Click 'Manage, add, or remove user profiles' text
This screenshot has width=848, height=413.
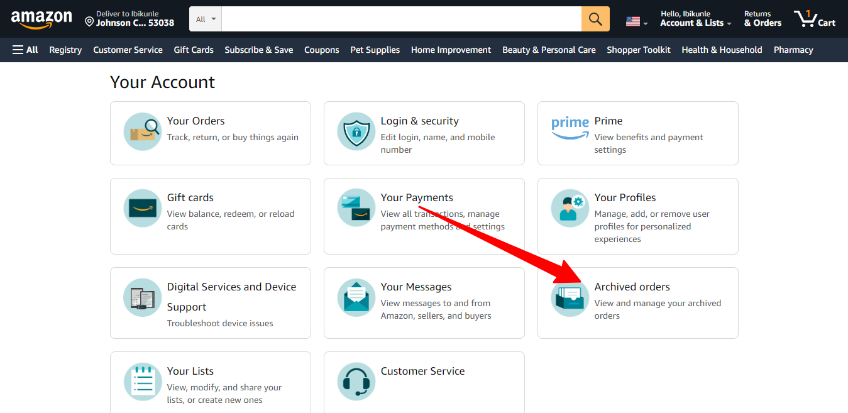coord(652,226)
